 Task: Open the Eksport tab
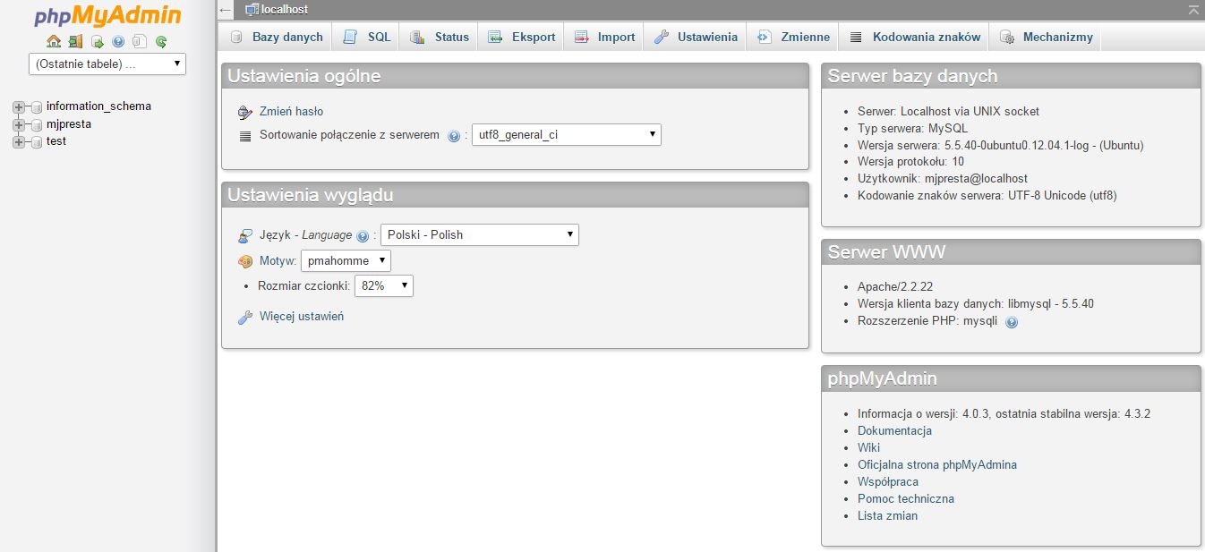[522, 37]
